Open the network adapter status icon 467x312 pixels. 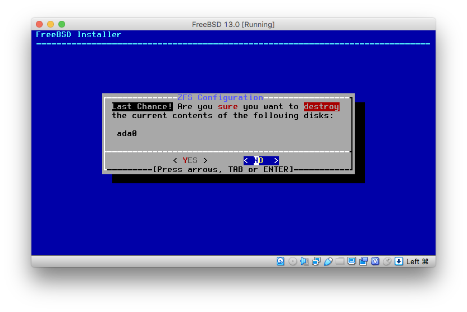[316, 261]
